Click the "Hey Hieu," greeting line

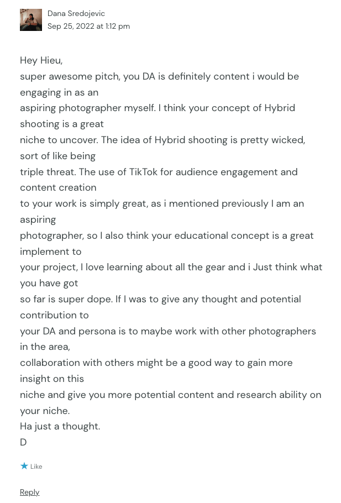pos(41,60)
